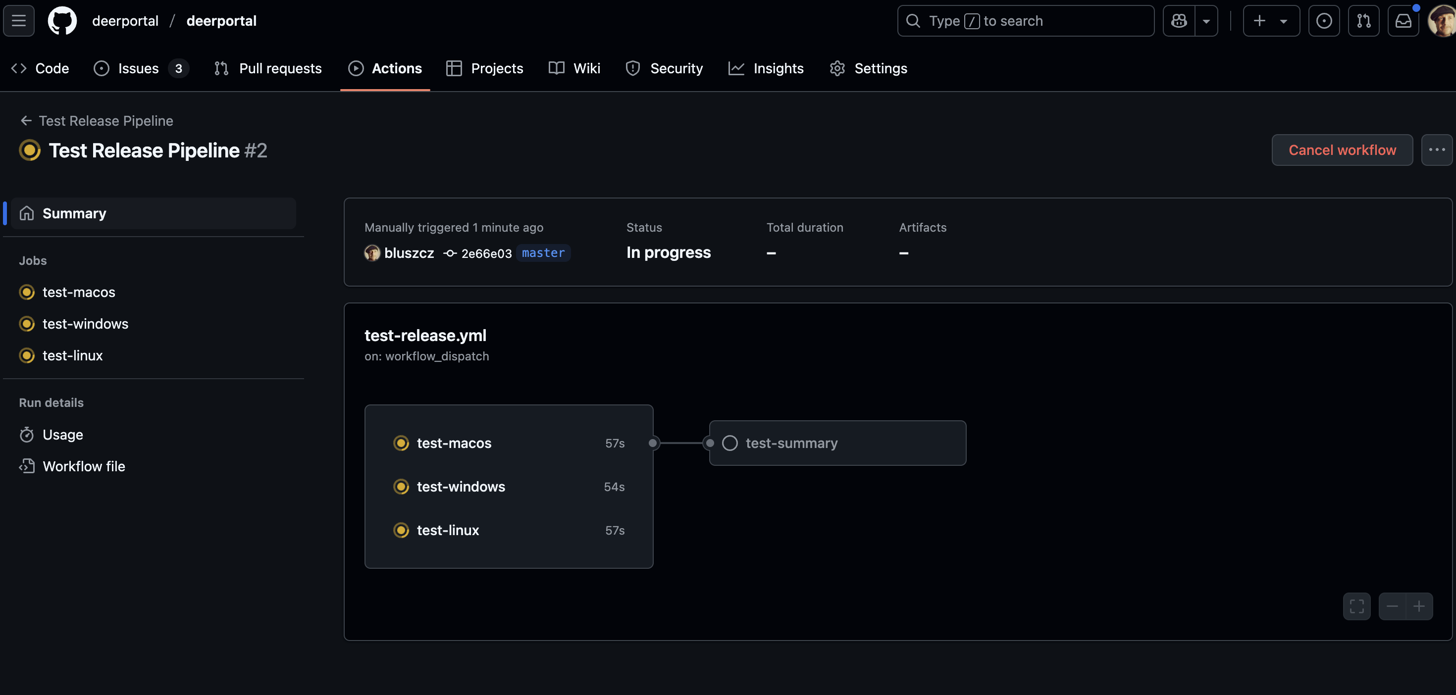Open the notifications inbox
The image size is (1456, 695).
pos(1403,21)
